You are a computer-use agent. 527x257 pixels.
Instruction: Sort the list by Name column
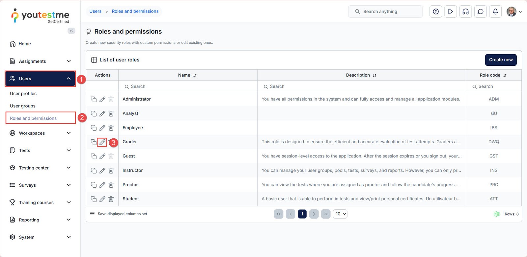click(195, 75)
